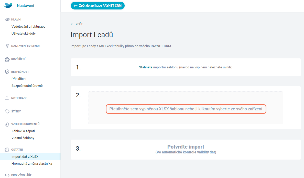Click the Rozšíření puzzle piece icon
This screenshot has width=304, height=178.
pyautogui.click(x=7, y=59)
